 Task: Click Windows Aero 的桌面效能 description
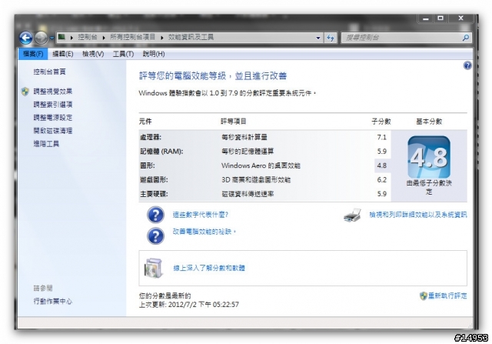point(261,165)
